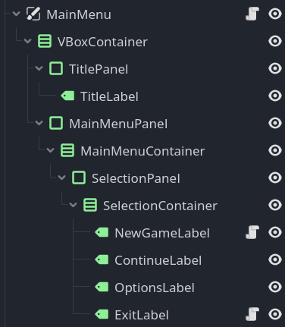
Task: Open the script attached to MainMenu
Action: (x=252, y=14)
